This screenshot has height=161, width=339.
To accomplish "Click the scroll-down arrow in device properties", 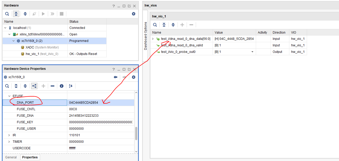I will point(136,151).
